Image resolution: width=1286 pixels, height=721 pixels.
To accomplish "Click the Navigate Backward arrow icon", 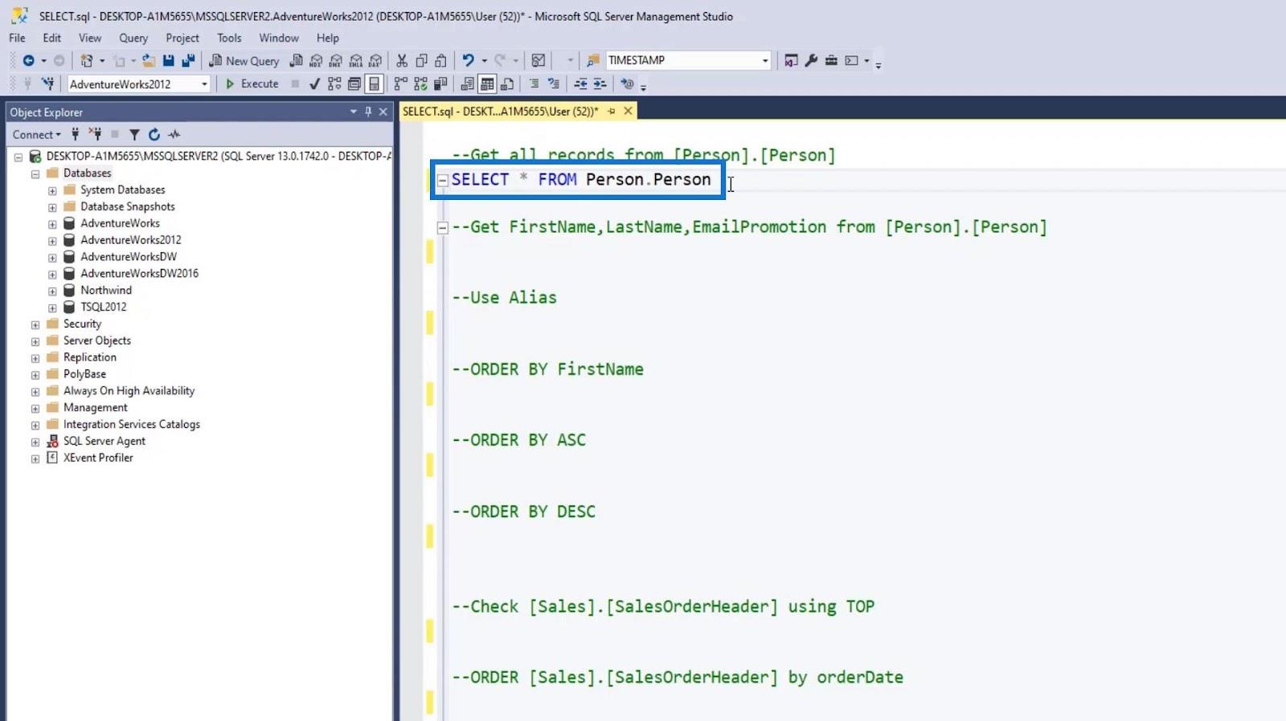I will [x=28, y=60].
